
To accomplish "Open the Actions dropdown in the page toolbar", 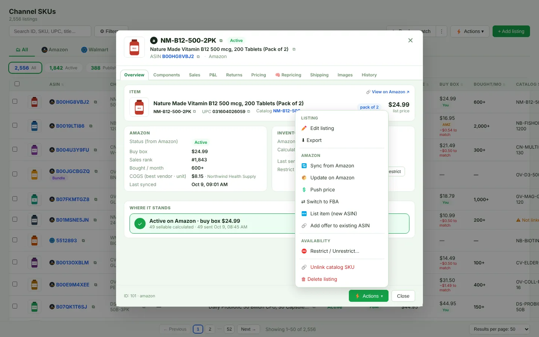I will (470, 31).
